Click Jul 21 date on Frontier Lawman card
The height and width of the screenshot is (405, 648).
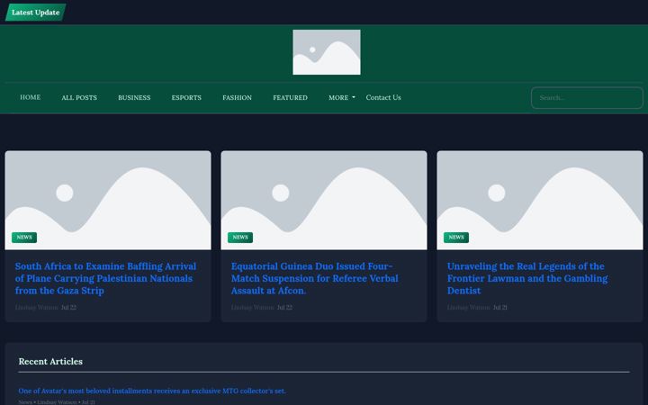coord(500,308)
